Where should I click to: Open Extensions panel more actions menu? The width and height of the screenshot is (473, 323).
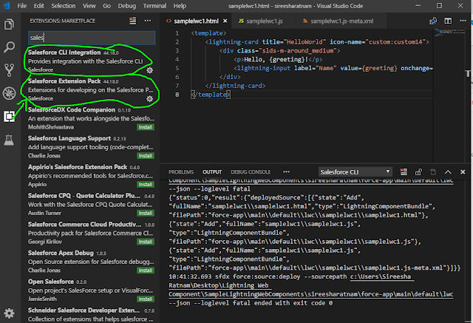click(148, 21)
